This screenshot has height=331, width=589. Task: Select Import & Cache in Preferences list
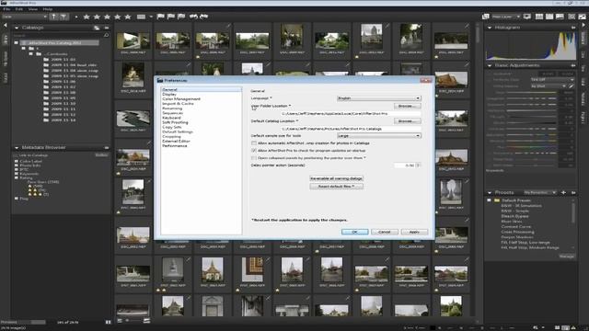click(178, 104)
